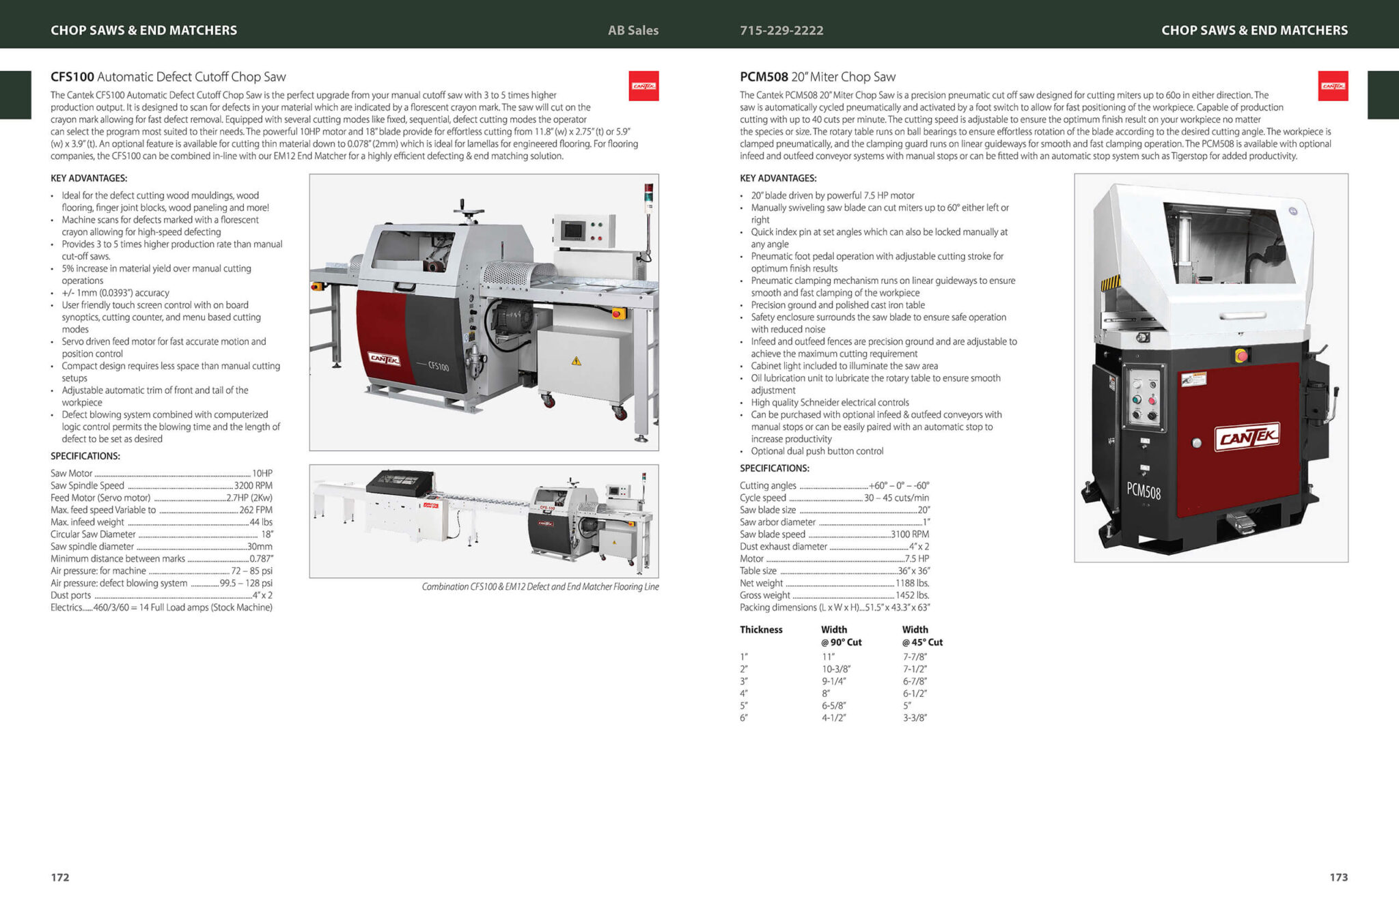
Task: Open the PCM508 miter chop saw photo
Action: coord(1210,368)
